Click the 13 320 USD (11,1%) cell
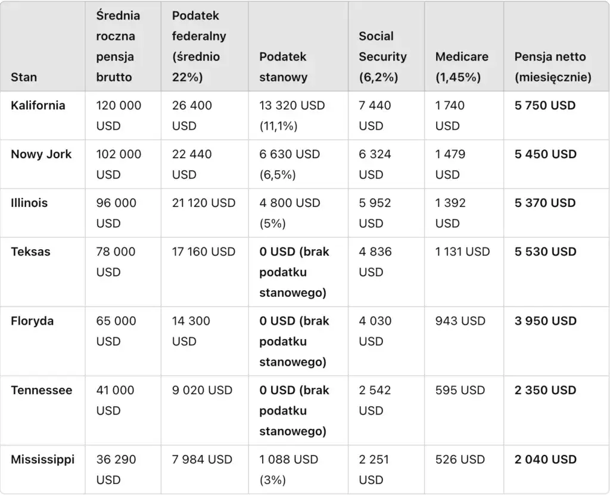This screenshot has height=496, width=610. (x=292, y=115)
